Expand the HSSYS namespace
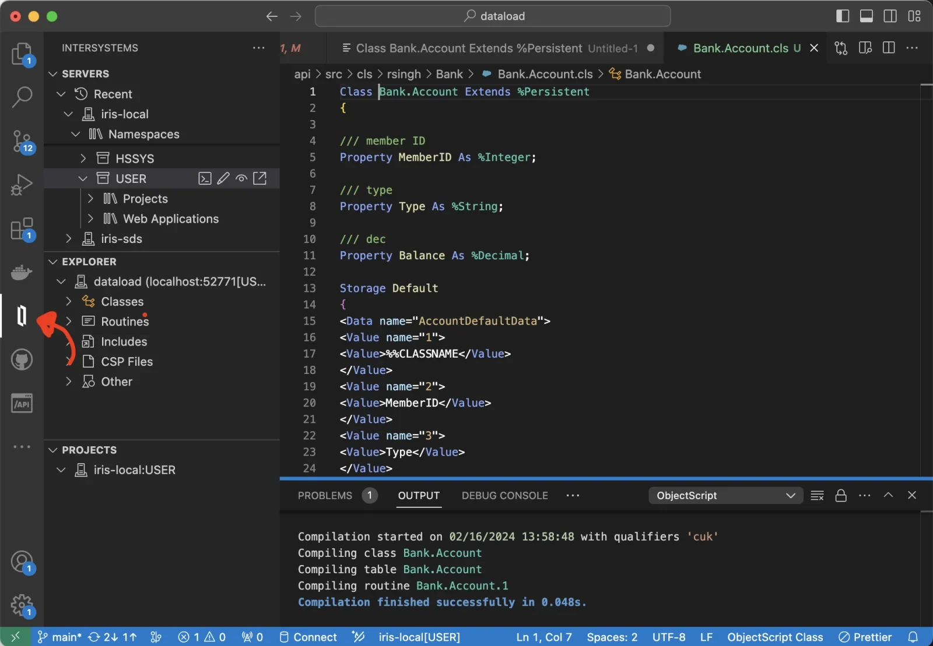933x646 pixels. (83, 158)
